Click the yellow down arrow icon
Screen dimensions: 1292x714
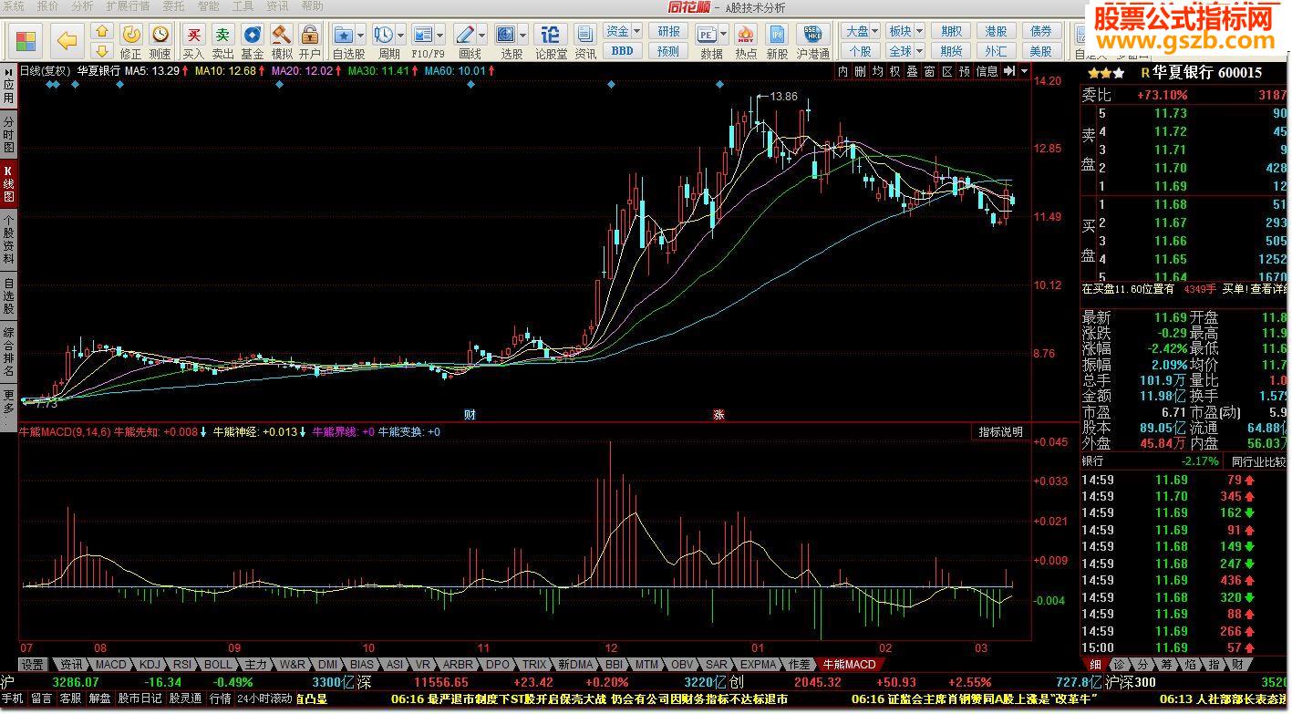tap(102, 51)
